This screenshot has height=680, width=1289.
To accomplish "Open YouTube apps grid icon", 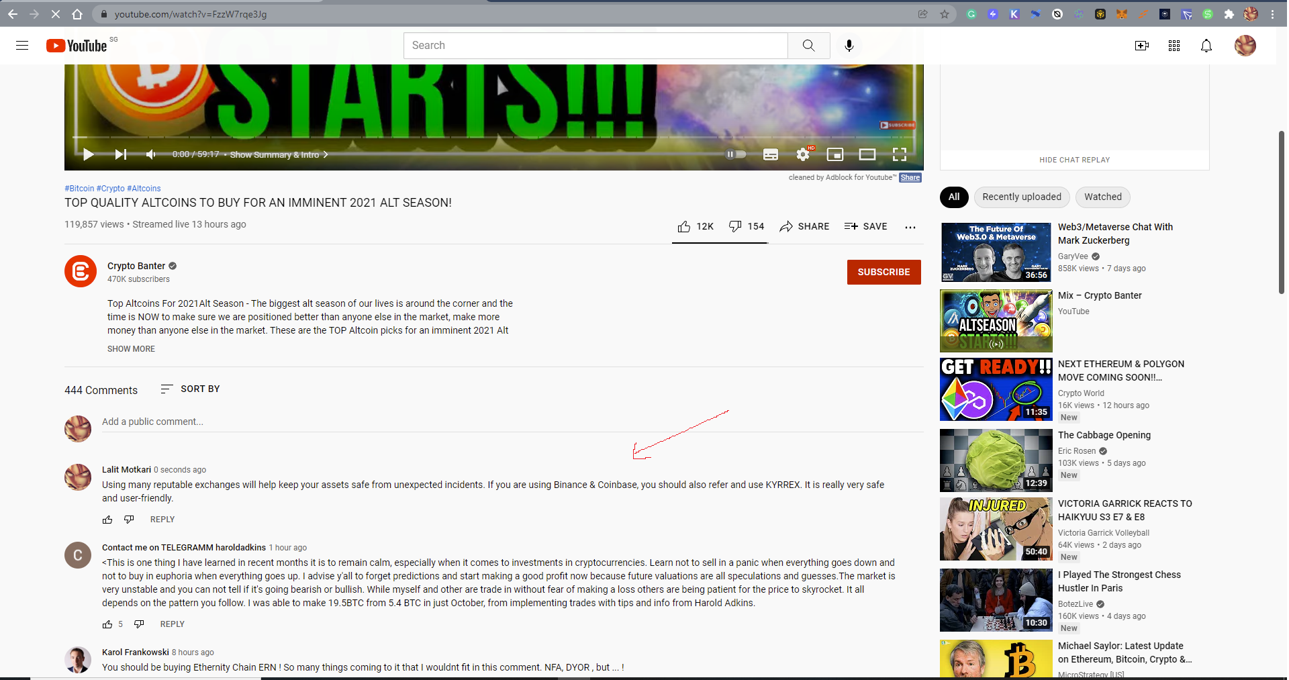I will (x=1174, y=46).
